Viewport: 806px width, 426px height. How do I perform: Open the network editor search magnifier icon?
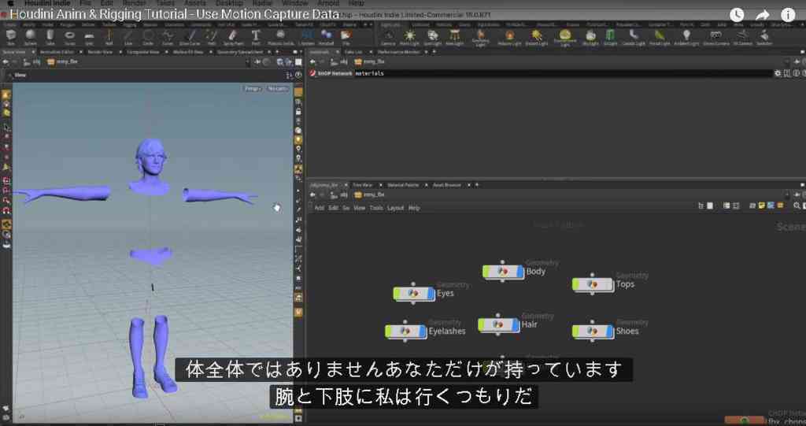coord(797,206)
